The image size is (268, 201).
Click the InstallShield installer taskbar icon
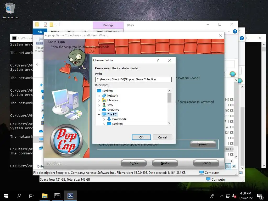[70, 196]
